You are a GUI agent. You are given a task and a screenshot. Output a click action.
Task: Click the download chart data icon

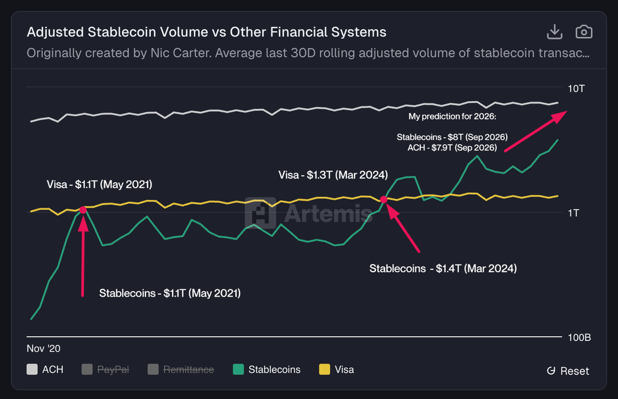click(555, 32)
